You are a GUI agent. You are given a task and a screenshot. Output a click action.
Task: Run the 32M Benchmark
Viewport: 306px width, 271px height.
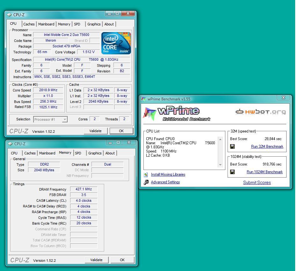coord(267,146)
